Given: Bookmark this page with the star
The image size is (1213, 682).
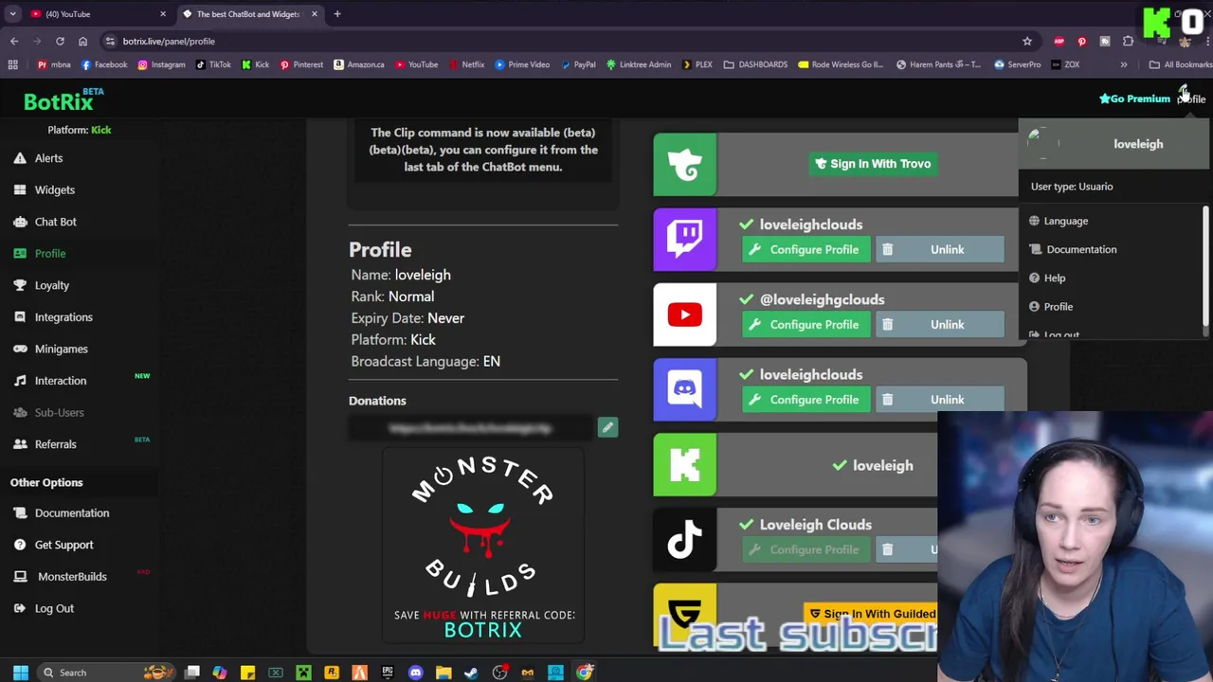Looking at the screenshot, I should [x=1027, y=41].
